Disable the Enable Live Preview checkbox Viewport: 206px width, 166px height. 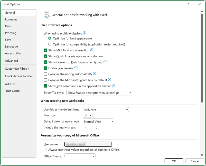click(45, 68)
